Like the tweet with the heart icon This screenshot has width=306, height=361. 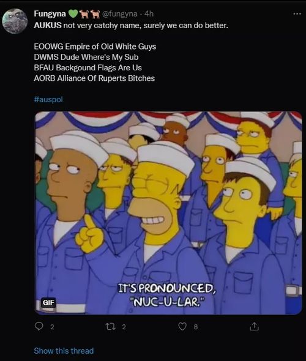point(182,327)
